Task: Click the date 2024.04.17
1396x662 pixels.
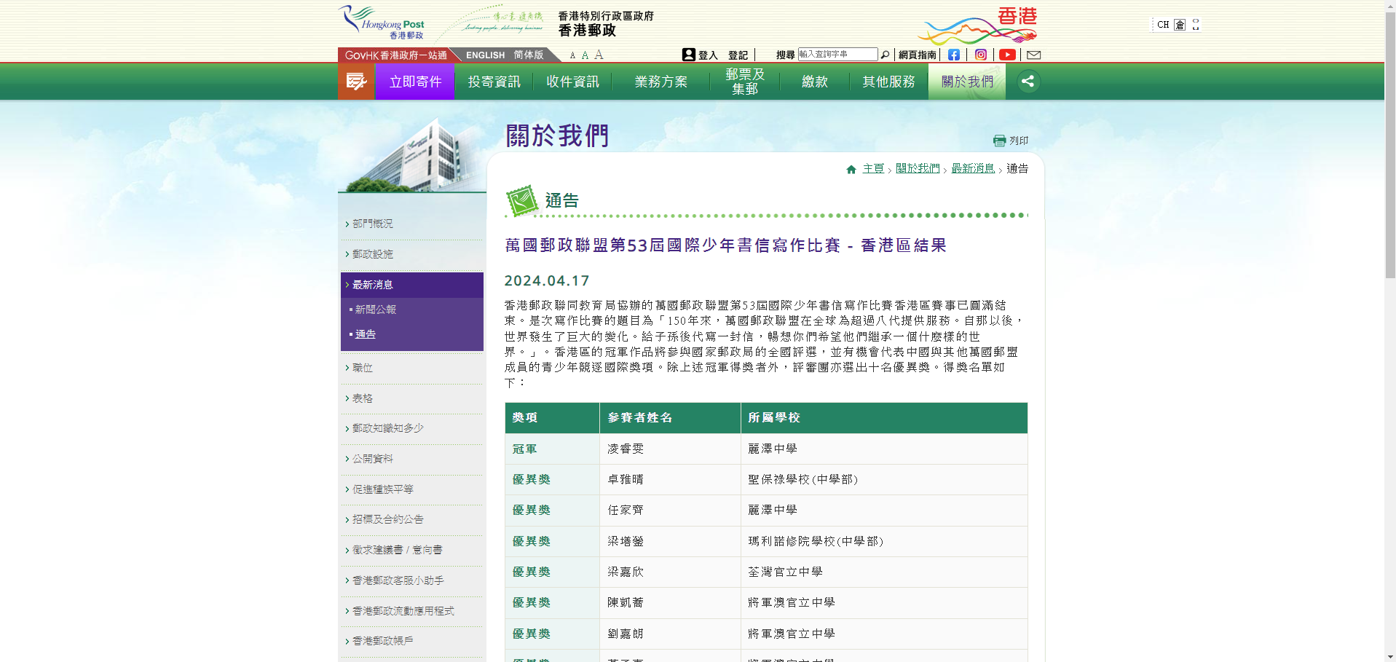Action: (x=547, y=281)
